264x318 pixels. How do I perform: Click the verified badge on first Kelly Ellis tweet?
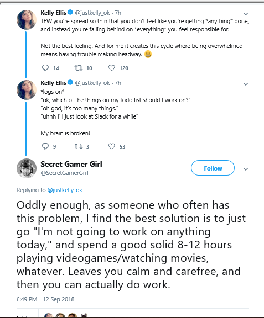[70, 12]
